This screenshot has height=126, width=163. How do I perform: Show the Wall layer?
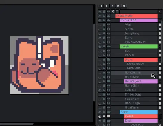click(x=100, y=25)
